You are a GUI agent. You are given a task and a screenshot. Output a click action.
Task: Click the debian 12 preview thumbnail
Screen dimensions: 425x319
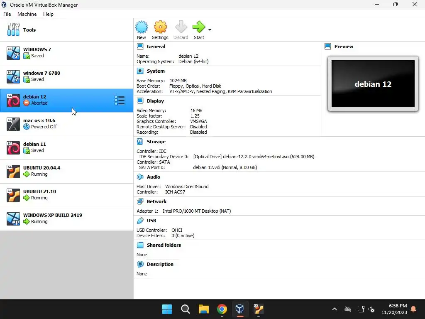pyautogui.click(x=373, y=84)
